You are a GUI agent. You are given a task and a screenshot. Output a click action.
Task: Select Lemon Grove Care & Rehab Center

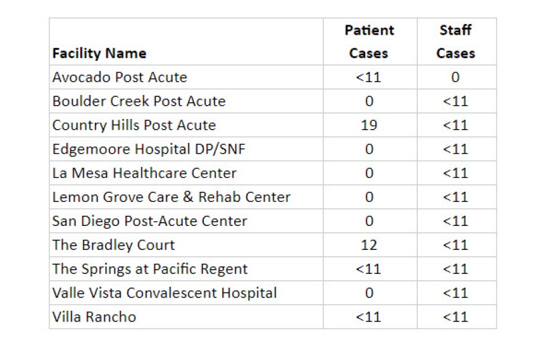point(171,197)
